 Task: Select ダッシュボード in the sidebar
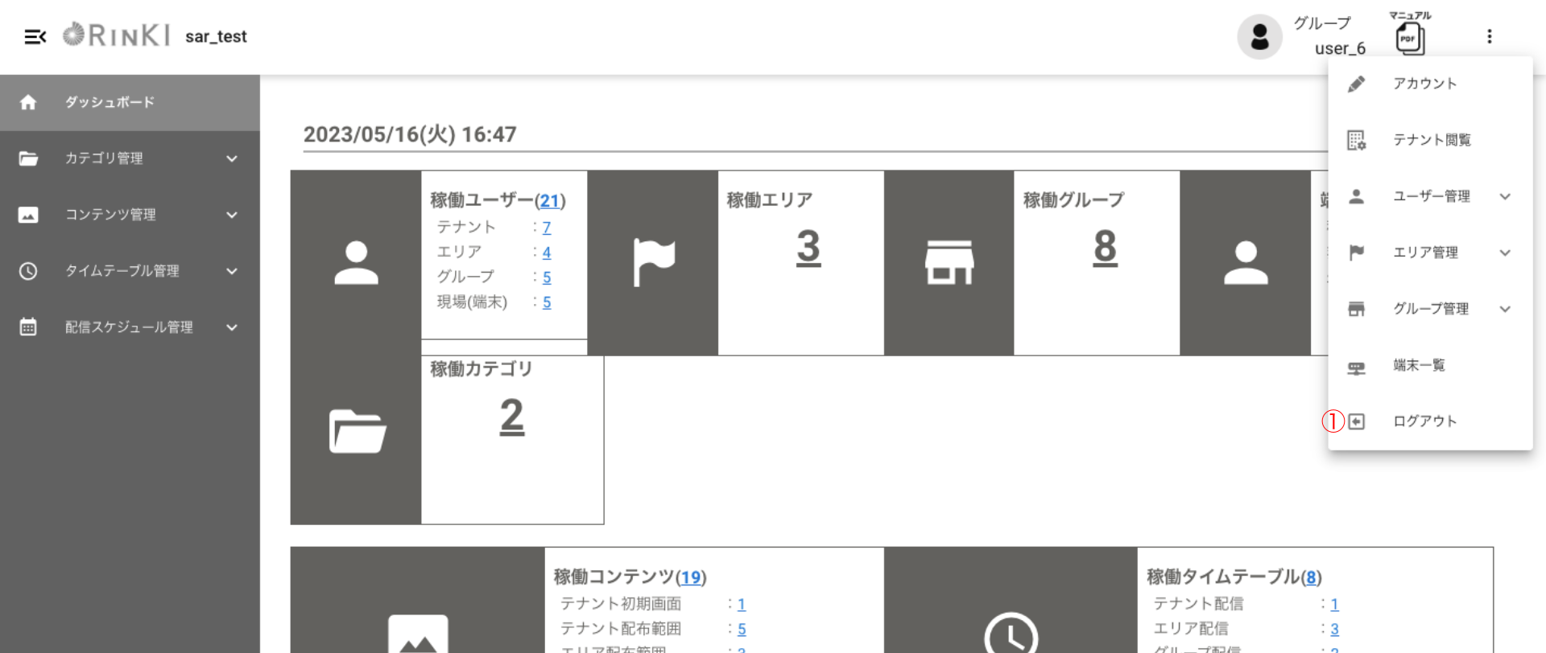pos(110,102)
